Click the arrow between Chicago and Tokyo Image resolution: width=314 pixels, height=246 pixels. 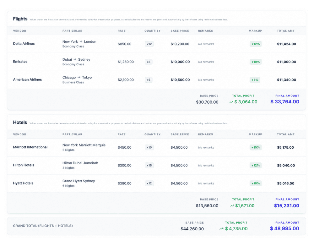[x=79, y=77]
